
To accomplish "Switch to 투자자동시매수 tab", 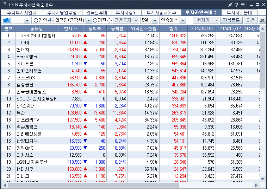I will 161,13.
